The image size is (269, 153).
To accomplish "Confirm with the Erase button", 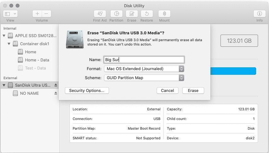I will (x=193, y=90).
